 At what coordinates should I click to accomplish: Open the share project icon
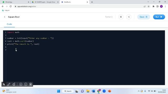pos(129,17)
